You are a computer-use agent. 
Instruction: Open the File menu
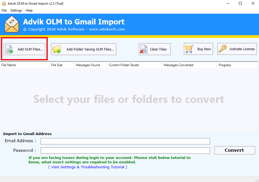pyautogui.click(x=4, y=10)
